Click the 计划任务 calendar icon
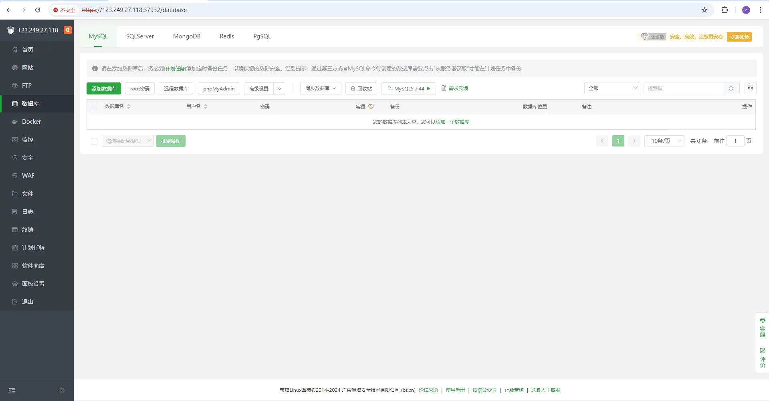 click(15, 248)
